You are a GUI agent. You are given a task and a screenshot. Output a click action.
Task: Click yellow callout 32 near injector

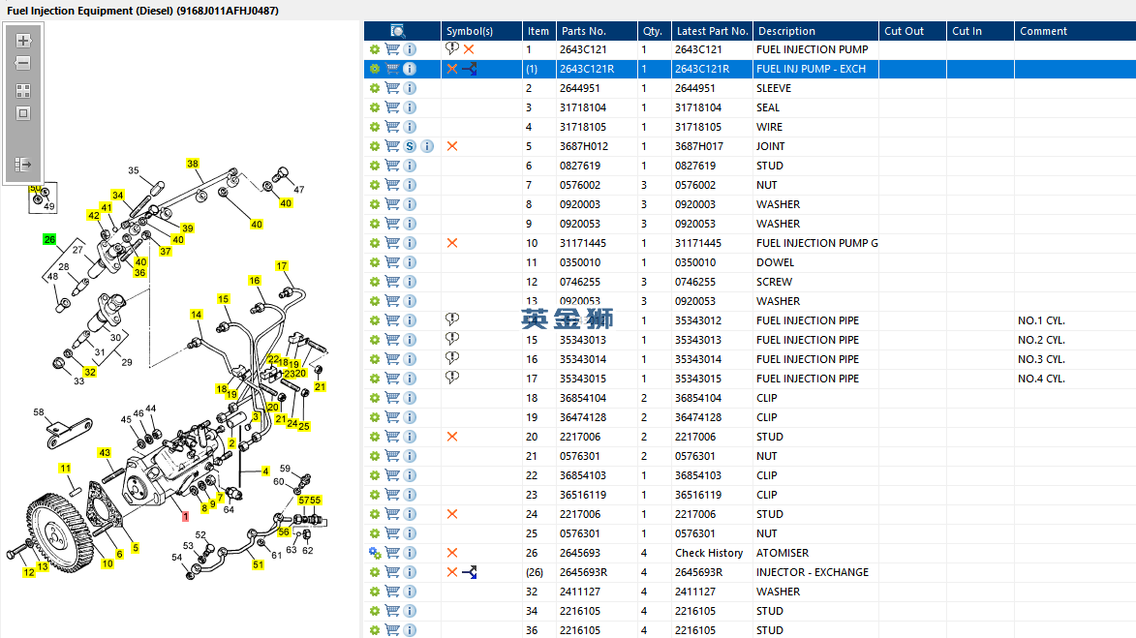coord(90,372)
